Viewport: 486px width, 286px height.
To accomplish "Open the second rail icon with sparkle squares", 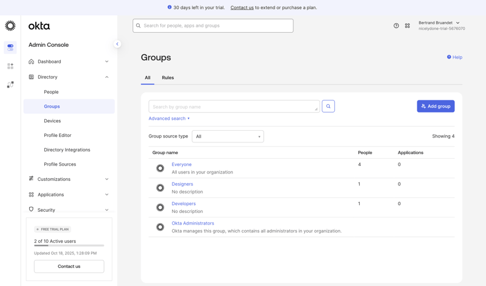I will [10, 66].
